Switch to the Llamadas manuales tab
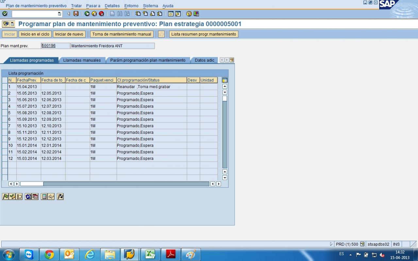The image size is (418, 261). point(82,60)
